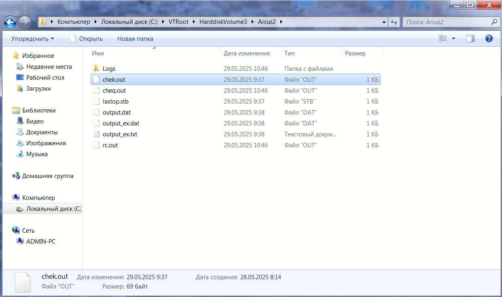Toggle the preview pane icon
Image resolution: width=502 pixels, height=297 pixels.
(x=470, y=38)
